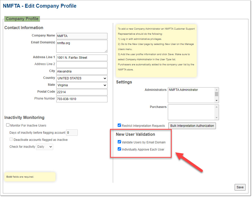Image resolution: width=252 pixels, height=197 pixels.
Task: Click 'Bold fields are required.' note
Action: coord(20,177)
